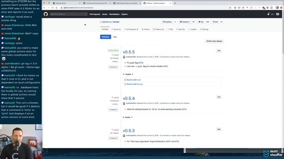Click commit hash under v0.5.5

[x=114, y=58]
